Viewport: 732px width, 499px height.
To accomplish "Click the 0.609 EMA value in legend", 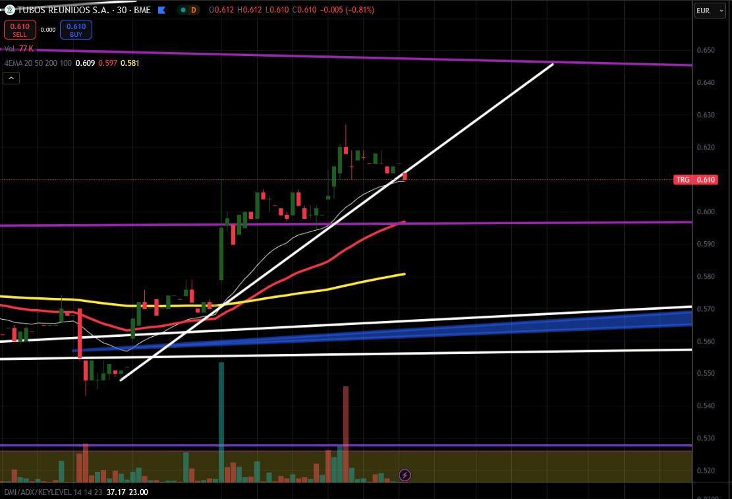I will tap(85, 63).
